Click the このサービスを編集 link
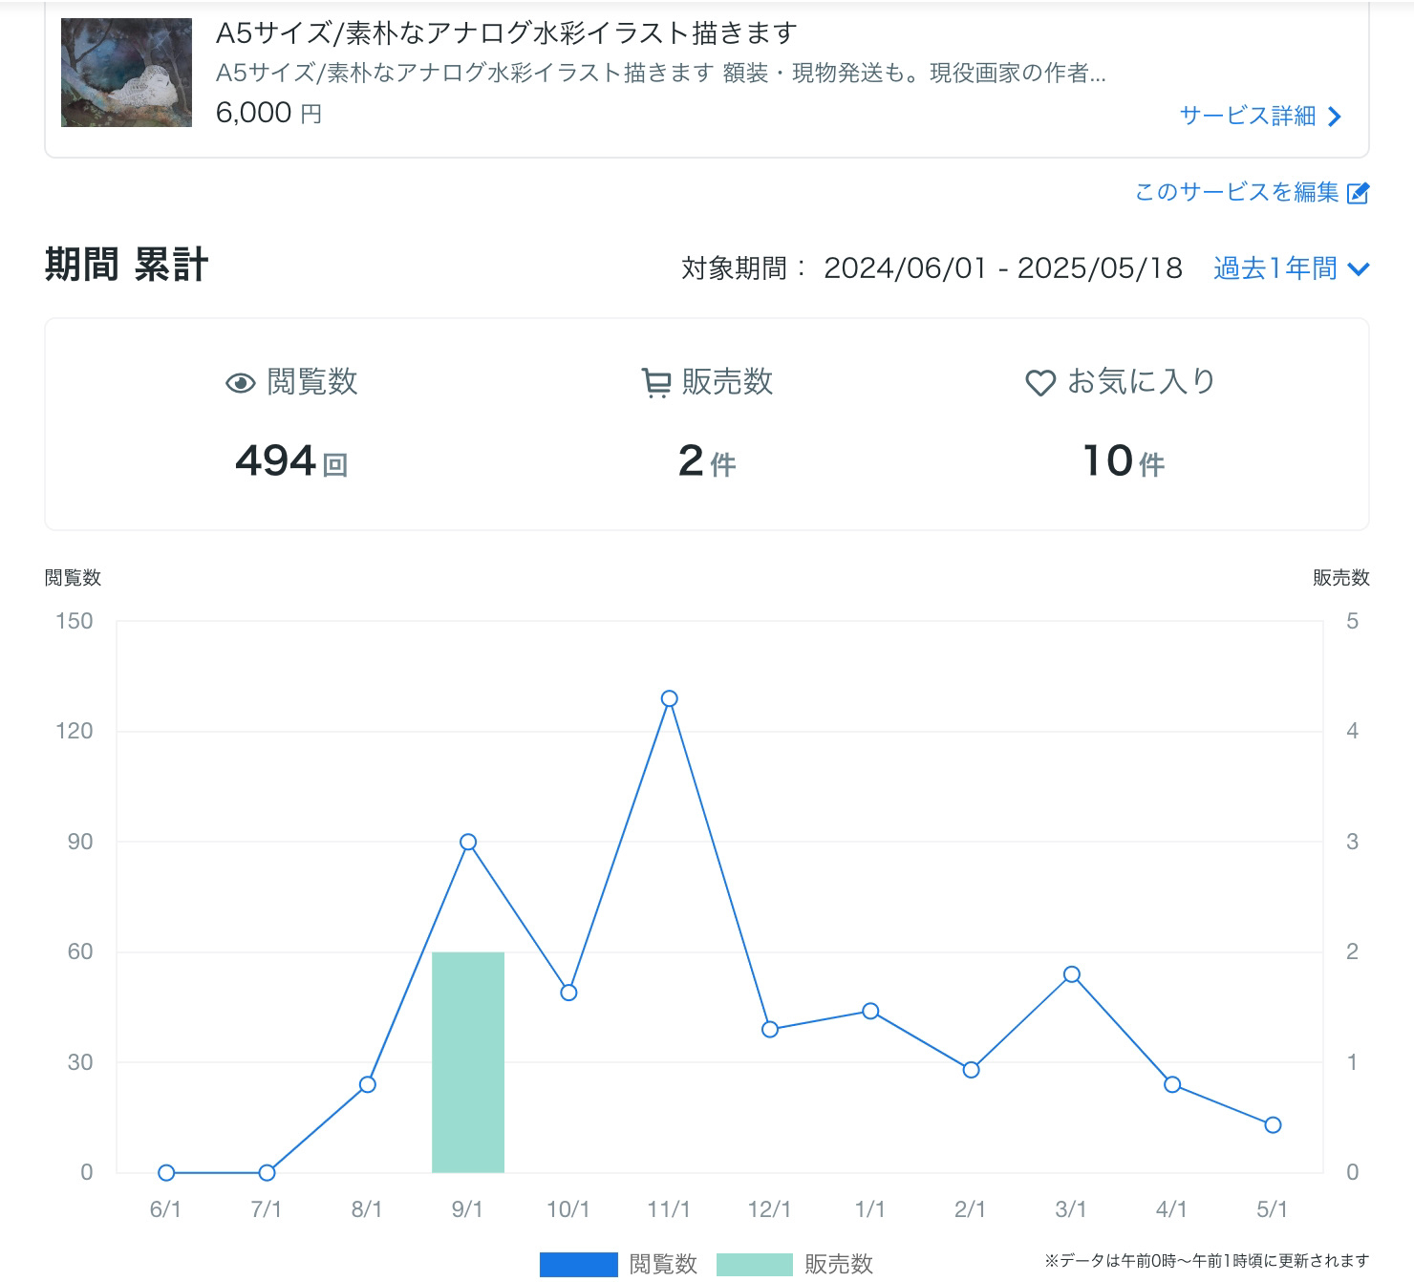This screenshot has width=1414, height=1282. tap(1237, 192)
